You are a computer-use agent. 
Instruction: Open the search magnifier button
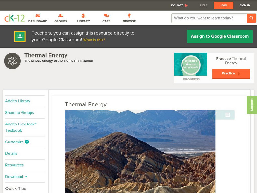pos(252,18)
